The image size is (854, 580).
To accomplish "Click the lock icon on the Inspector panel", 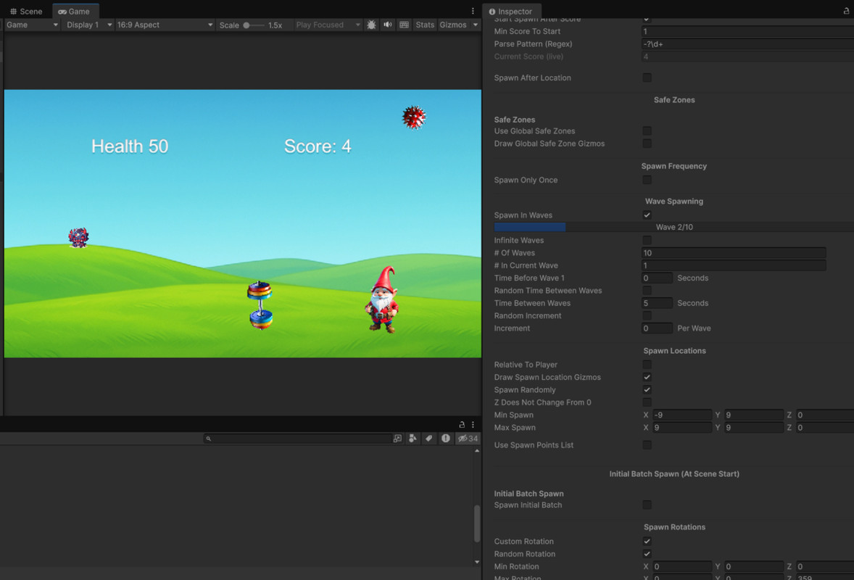I will click(x=846, y=12).
